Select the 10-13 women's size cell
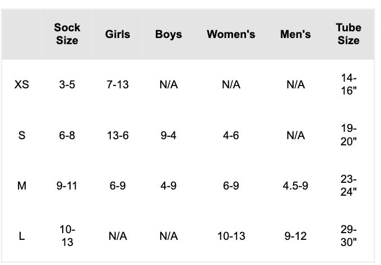Viewport: 381px width, 265px height. point(231,236)
